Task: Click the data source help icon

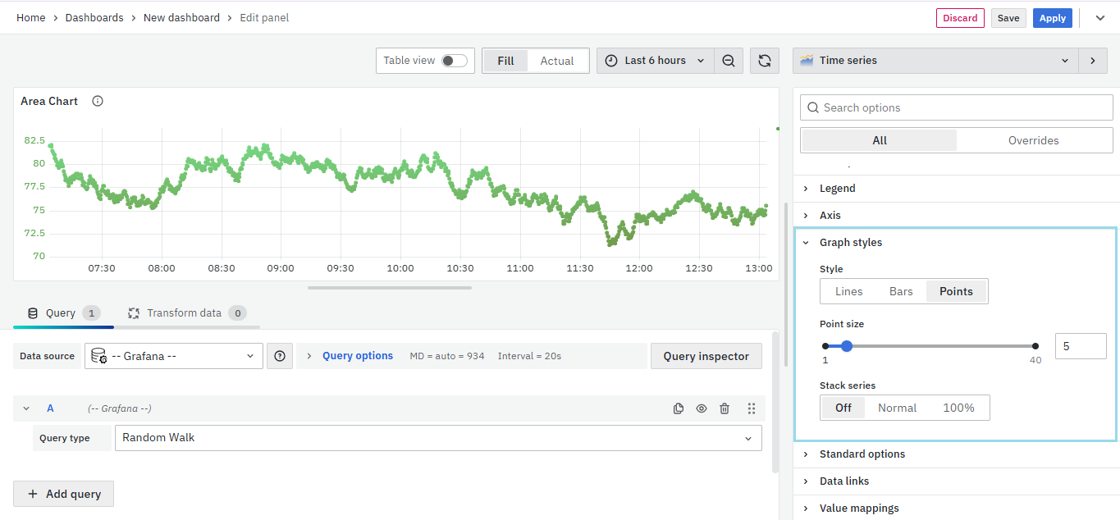Action: click(280, 356)
